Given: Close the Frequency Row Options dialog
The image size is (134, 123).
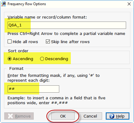Looking at the screenshot, I should pyautogui.click(x=129, y=4).
